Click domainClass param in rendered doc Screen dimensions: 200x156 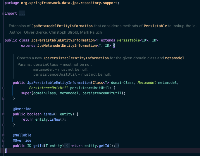pyautogui.click(x=46, y=65)
